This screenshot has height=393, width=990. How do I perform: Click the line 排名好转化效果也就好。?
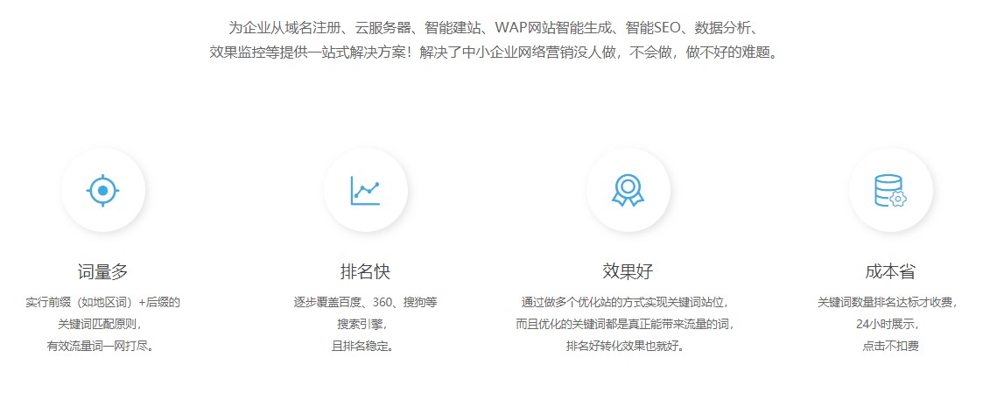(x=628, y=347)
